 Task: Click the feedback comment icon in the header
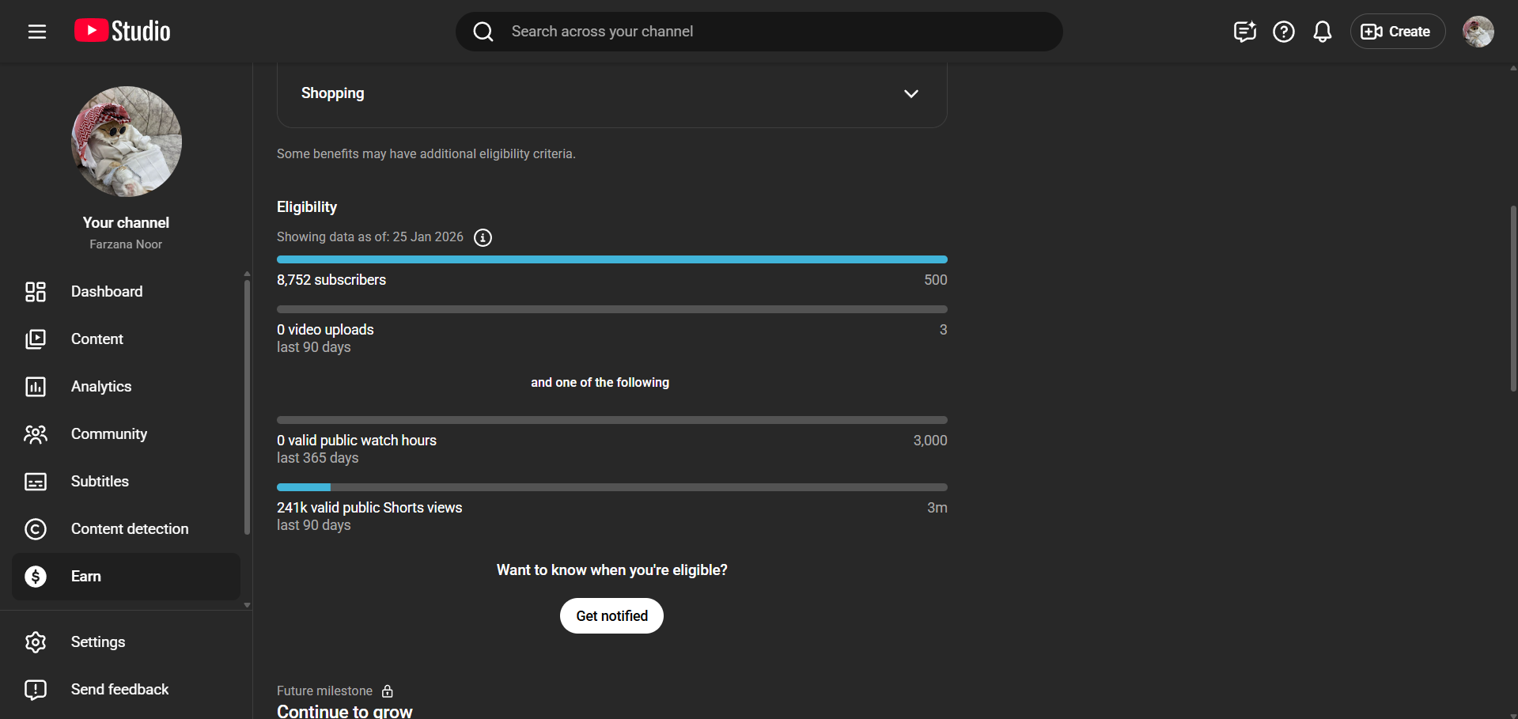click(1244, 32)
